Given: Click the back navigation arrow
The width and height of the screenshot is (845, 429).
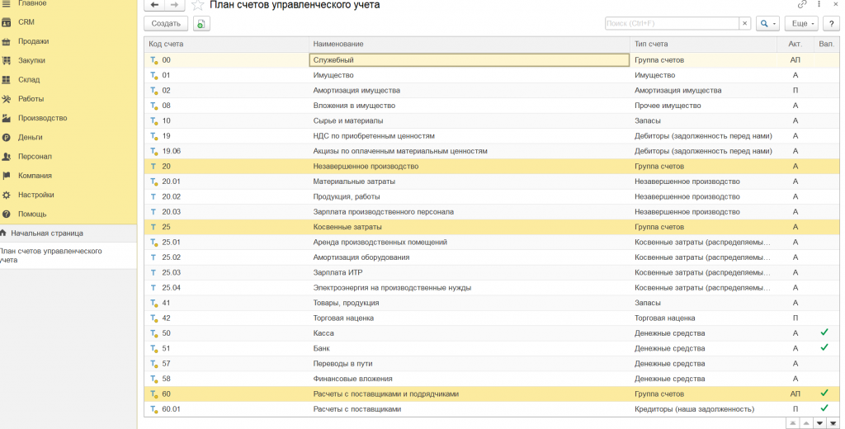Looking at the screenshot, I should [154, 5].
